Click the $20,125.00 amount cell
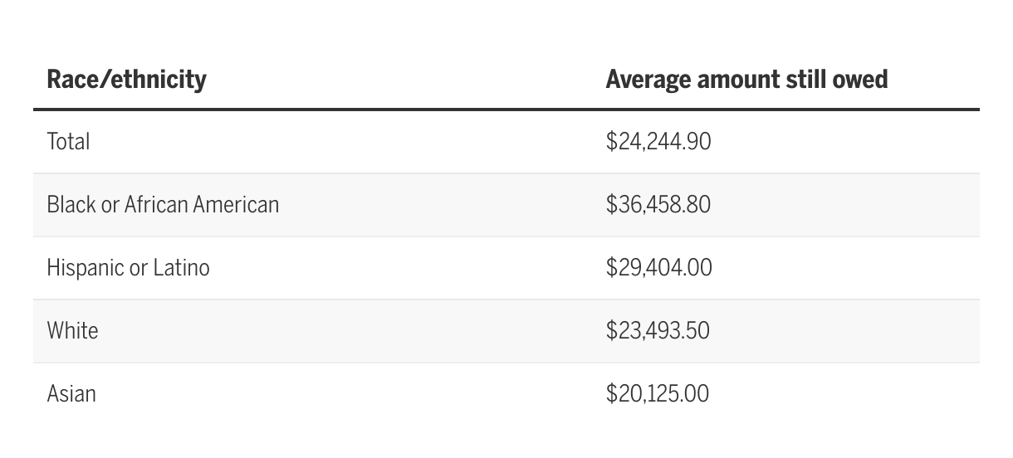The height and width of the screenshot is (458, 1013). click(658, 394)
